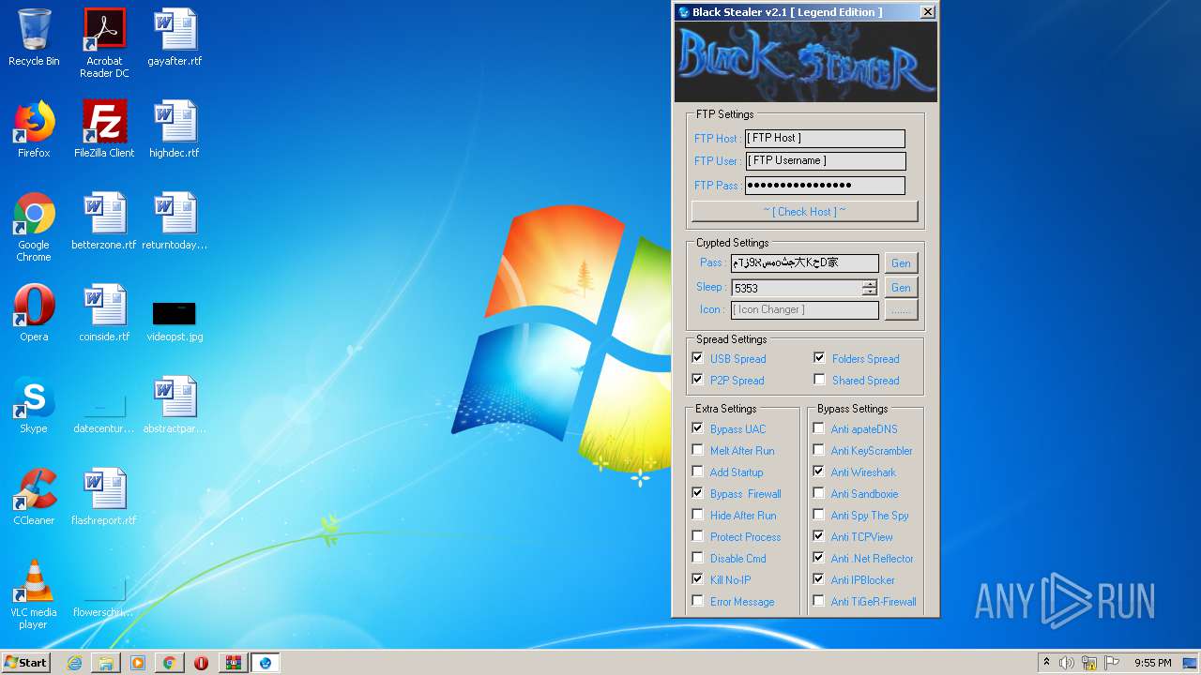Select the abstractpar document icon
This screenshot has width=1201, height=675.
[x=175, y=405]
